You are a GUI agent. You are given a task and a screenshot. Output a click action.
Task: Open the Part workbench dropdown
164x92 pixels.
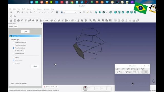(x=69, y=12)
